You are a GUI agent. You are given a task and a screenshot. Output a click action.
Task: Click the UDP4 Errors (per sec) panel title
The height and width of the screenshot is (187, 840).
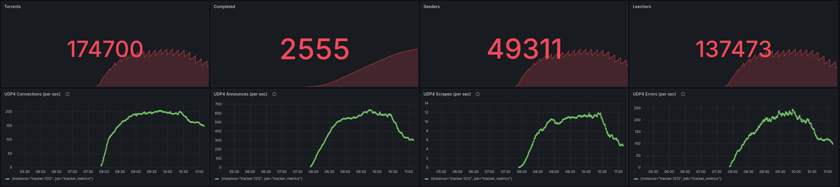[654, 94]
